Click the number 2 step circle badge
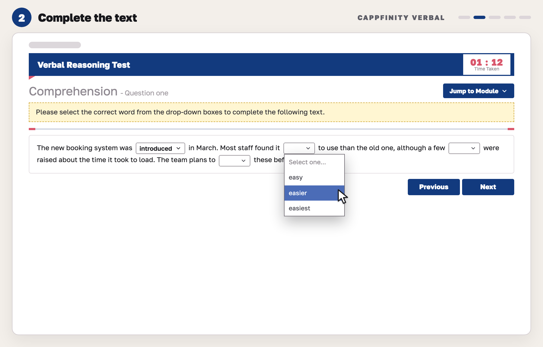The image size is (543, 347). [22, 17]
